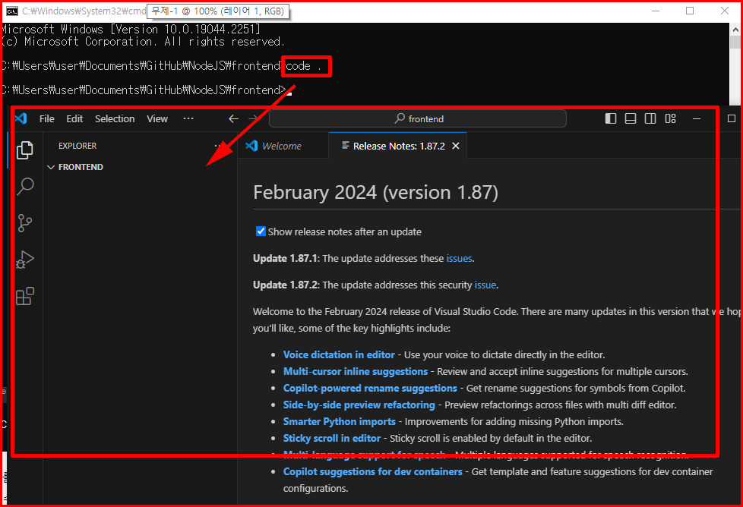
Task: Open Multi-cursor inline suggestions link
Action: [356, 372]
